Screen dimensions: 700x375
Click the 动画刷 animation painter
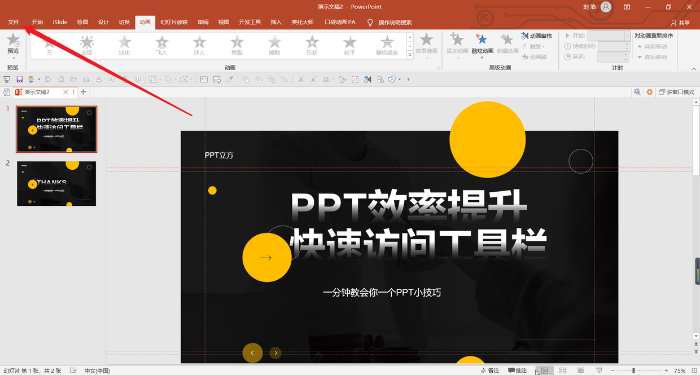[534, 57]
